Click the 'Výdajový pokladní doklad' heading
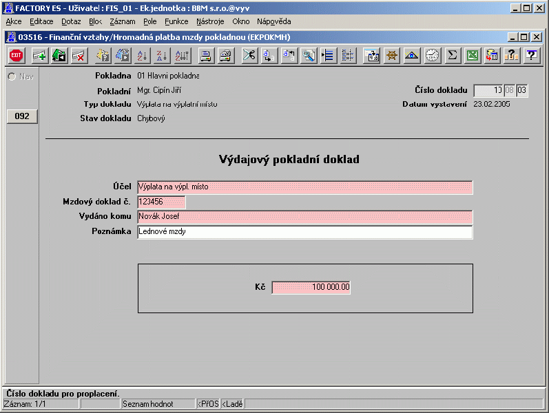 289,159
